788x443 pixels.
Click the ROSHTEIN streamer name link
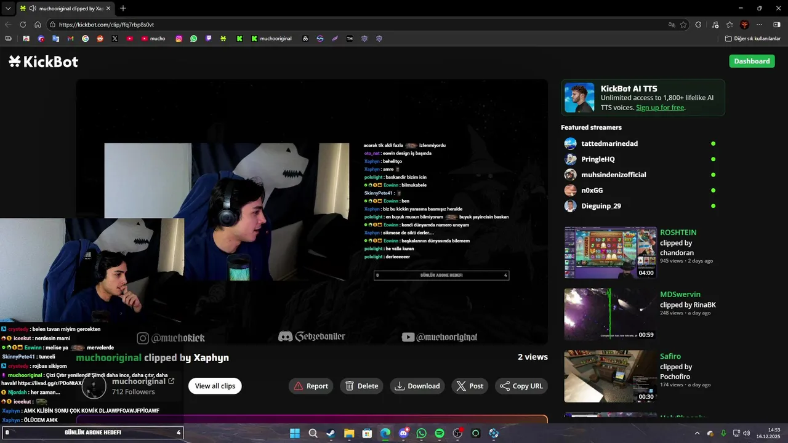[678, 233]
